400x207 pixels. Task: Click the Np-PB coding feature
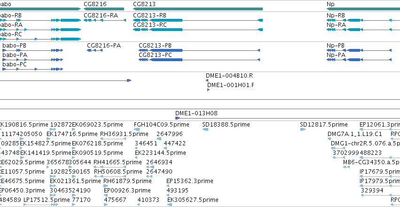(x=359, y=50)
